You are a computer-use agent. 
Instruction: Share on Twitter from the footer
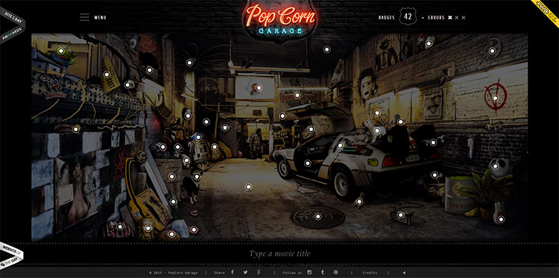pos(246,272)
